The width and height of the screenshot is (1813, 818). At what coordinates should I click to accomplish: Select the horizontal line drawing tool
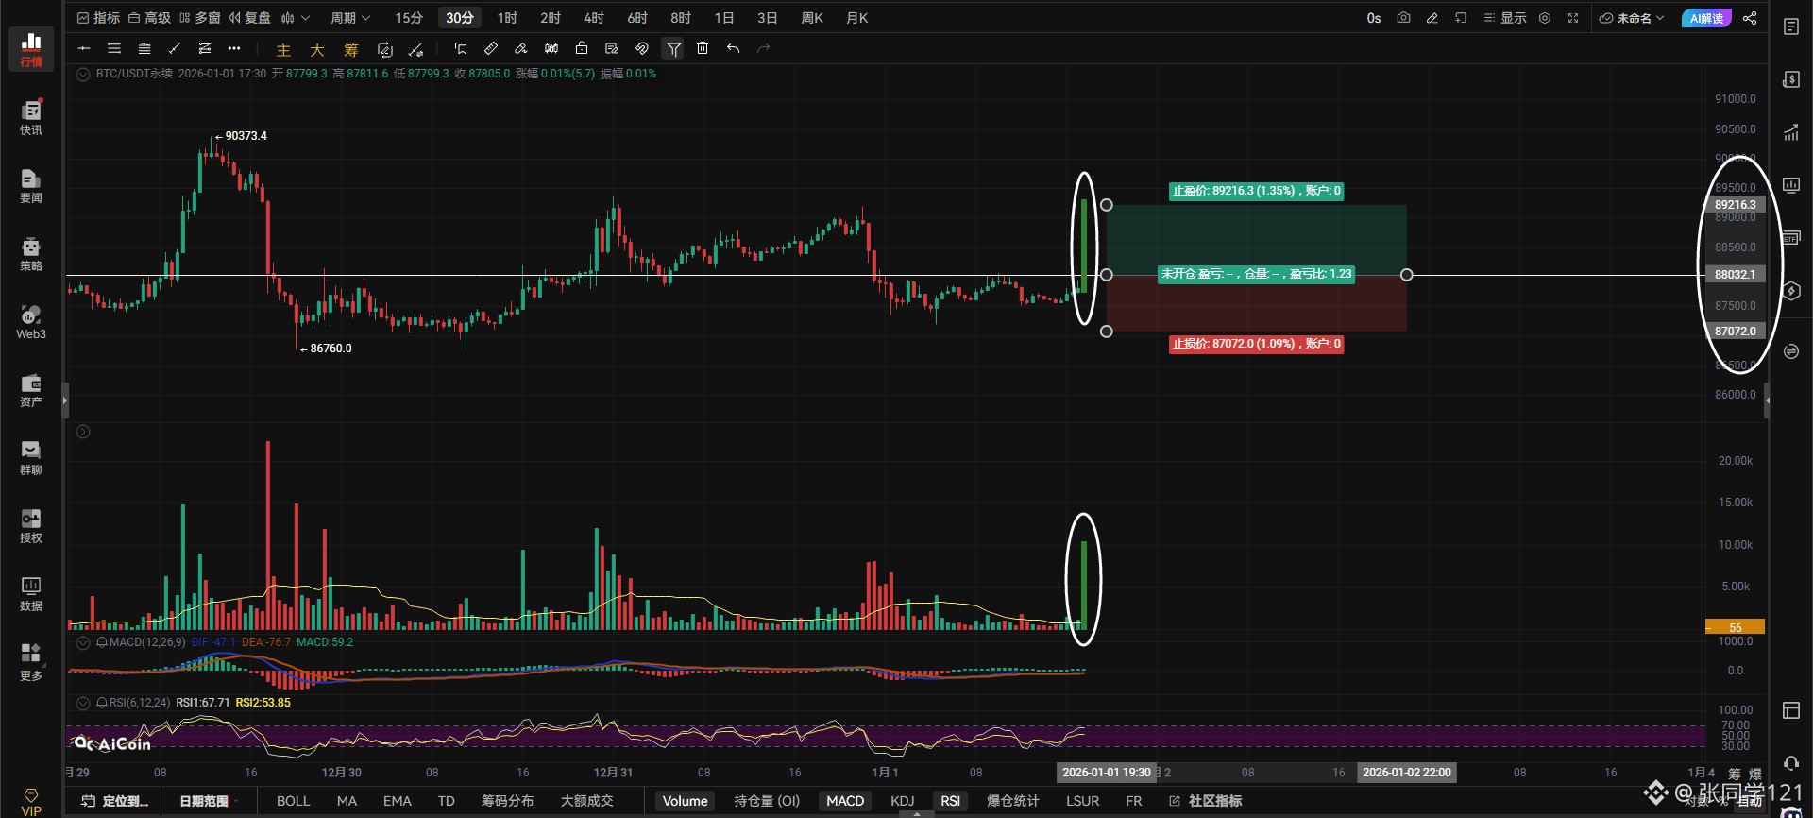84,48
